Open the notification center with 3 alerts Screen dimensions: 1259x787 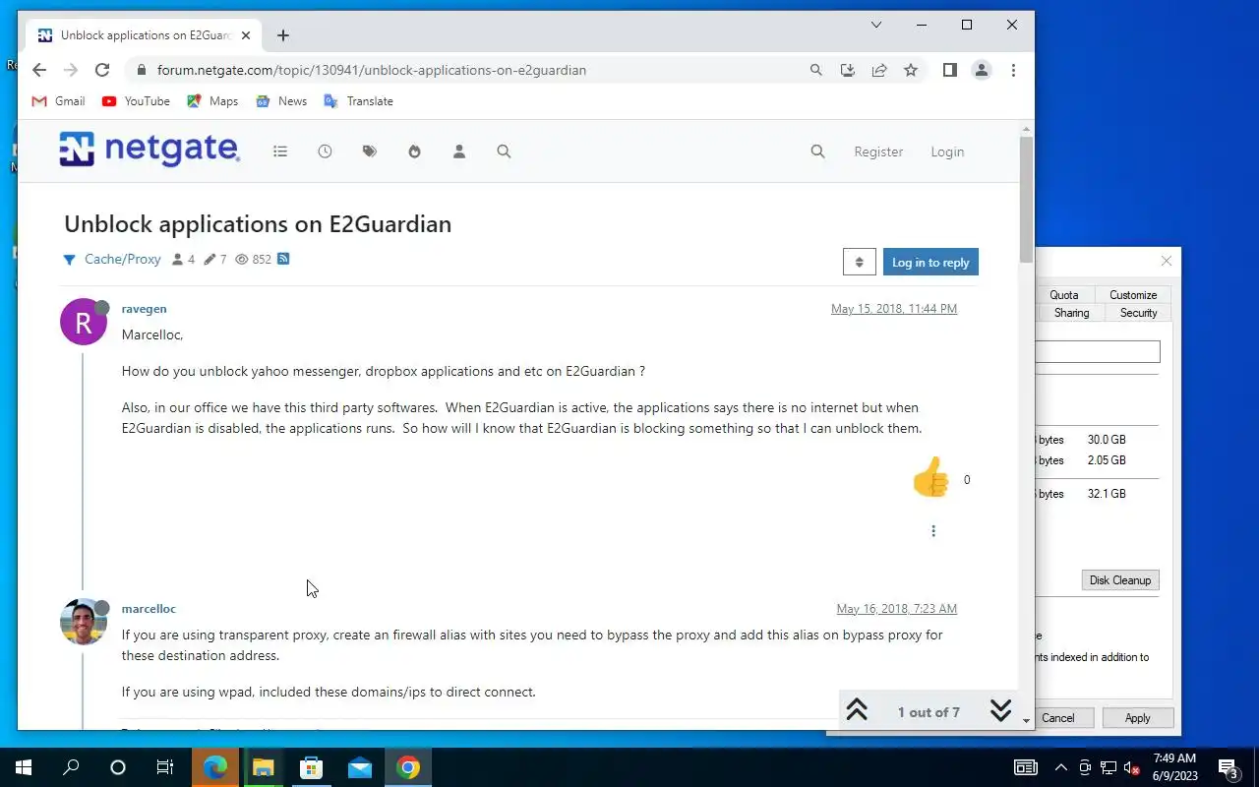point(1228,767)
